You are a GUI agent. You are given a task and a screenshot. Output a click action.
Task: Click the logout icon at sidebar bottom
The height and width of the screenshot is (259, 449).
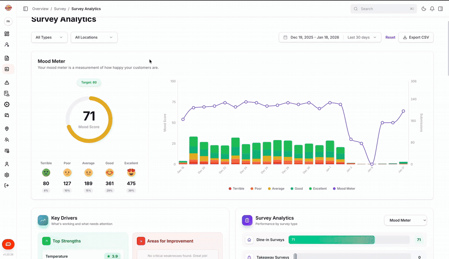click(x=7, y=185)
